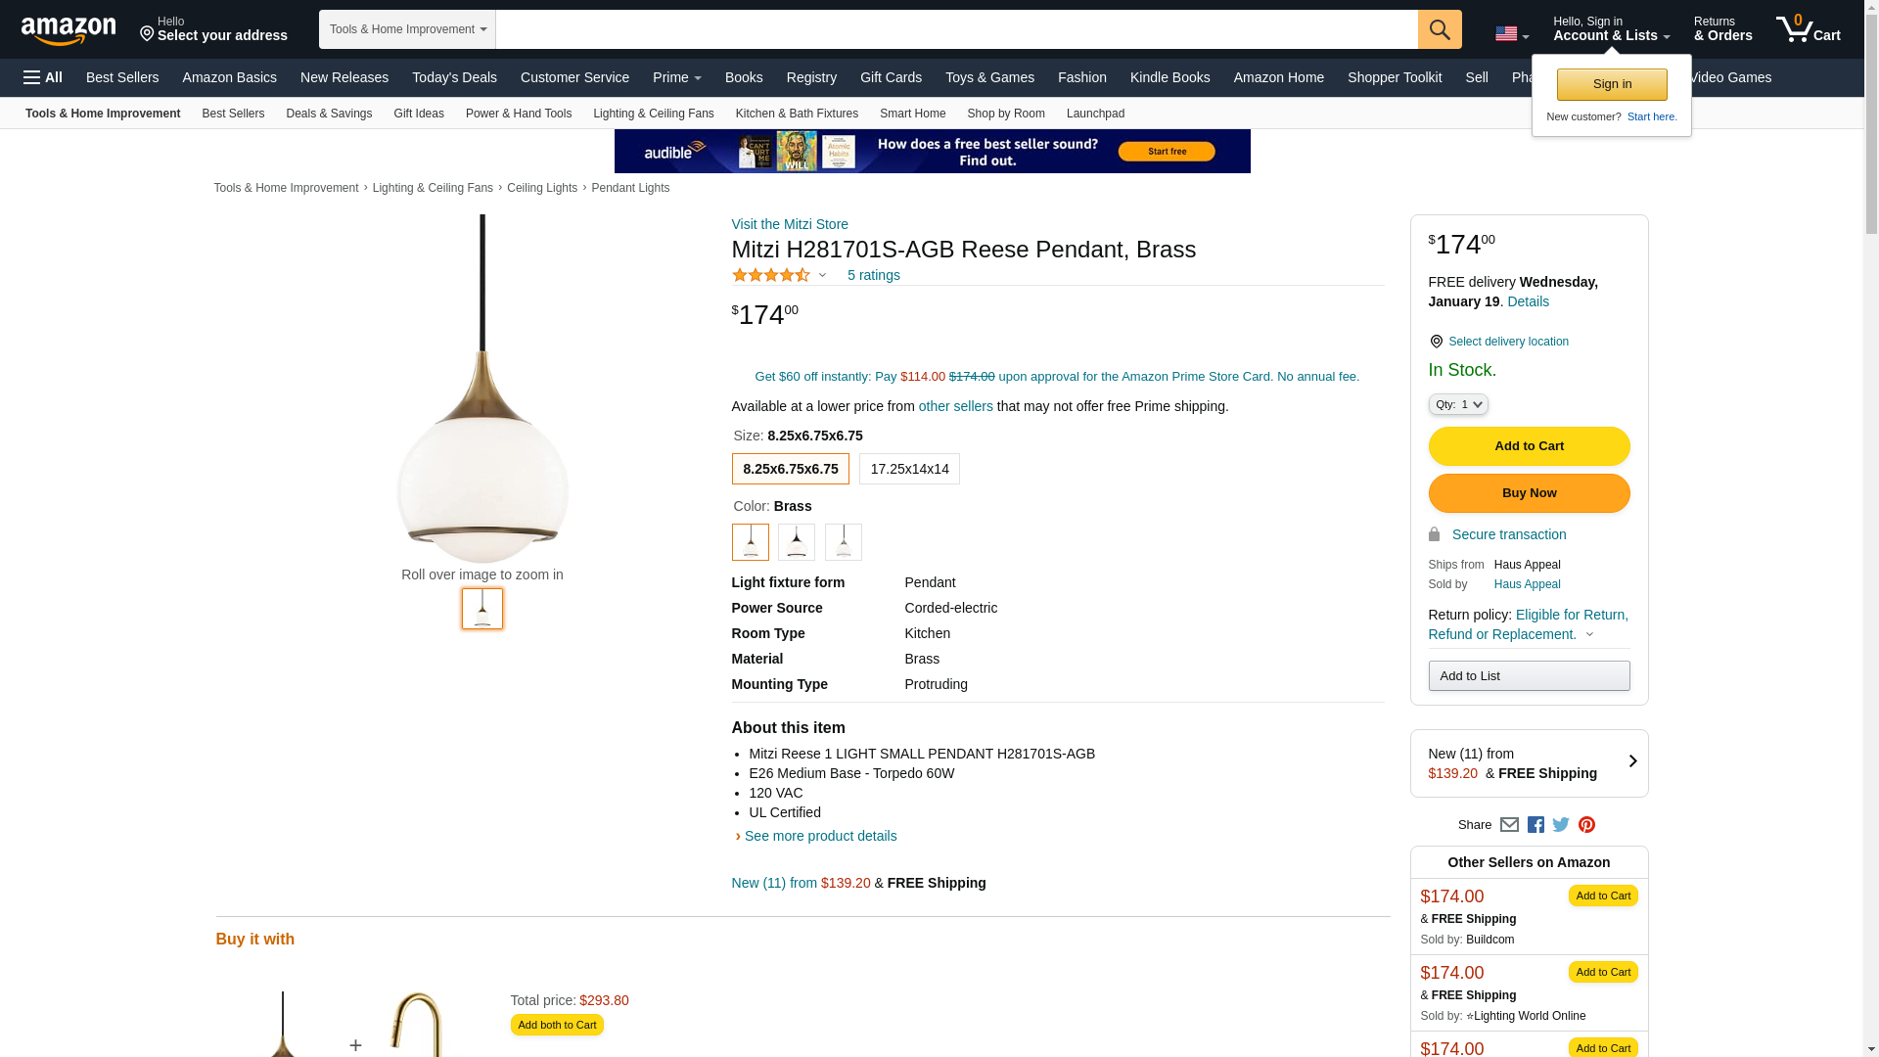Share the product via email icon
Viewport: 1879px width, 1057px height.
coord(1509,825)
